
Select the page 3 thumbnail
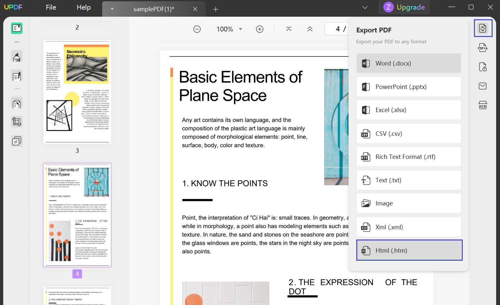pos(77,91)
